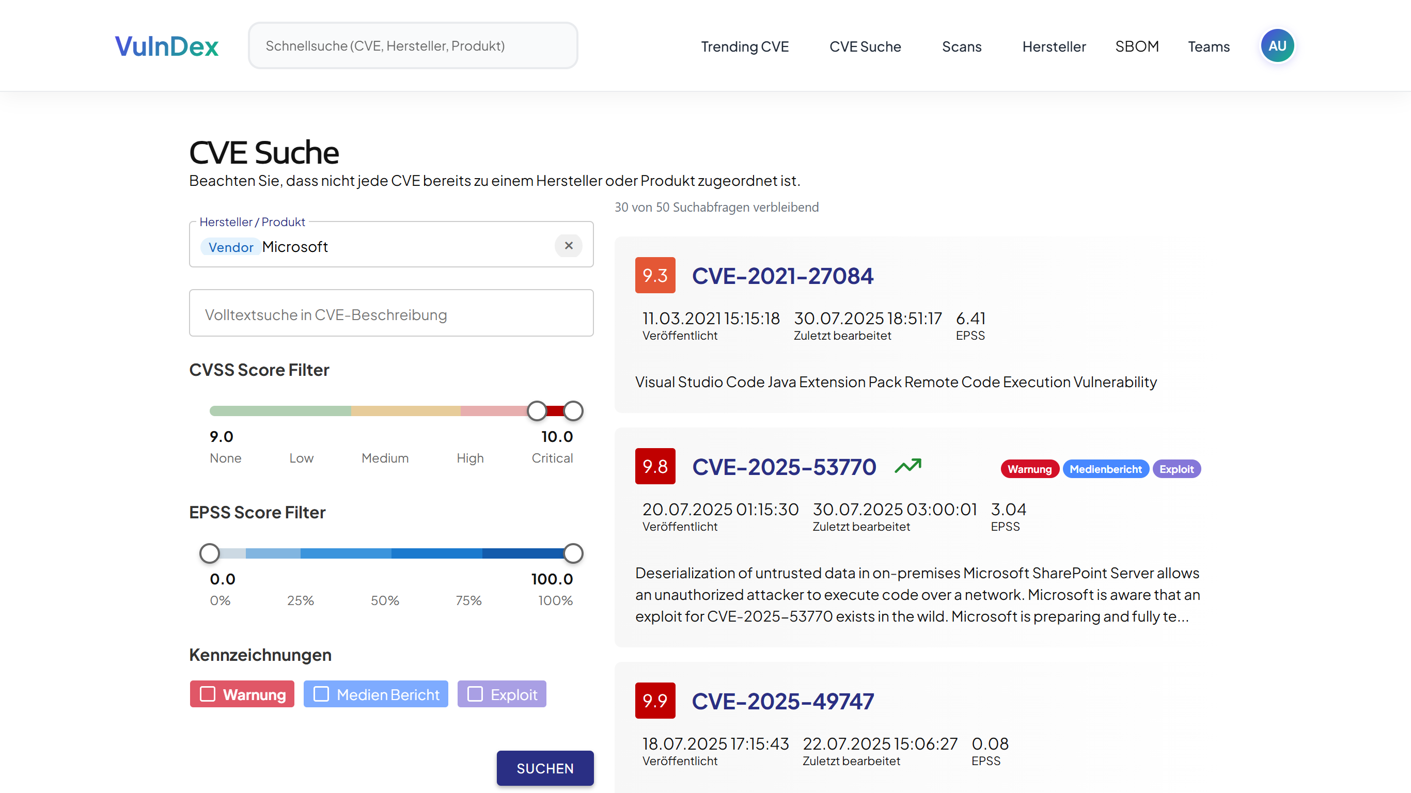
Task: Click the 9.8 score badge
Action: coord(654,466)
